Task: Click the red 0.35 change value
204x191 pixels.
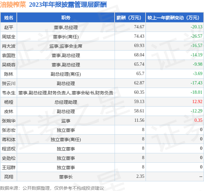Action: [x=198, y=121]
